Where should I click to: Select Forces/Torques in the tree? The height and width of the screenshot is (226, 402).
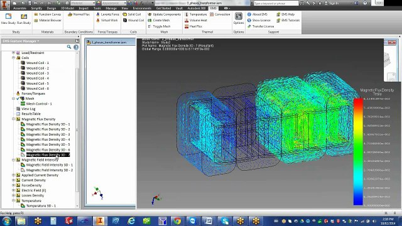click(33, 94)
